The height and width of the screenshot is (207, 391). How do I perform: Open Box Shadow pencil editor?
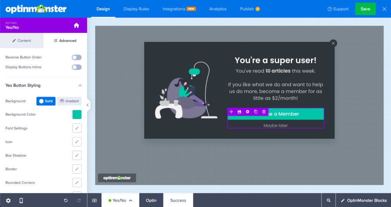coord(77,155)
